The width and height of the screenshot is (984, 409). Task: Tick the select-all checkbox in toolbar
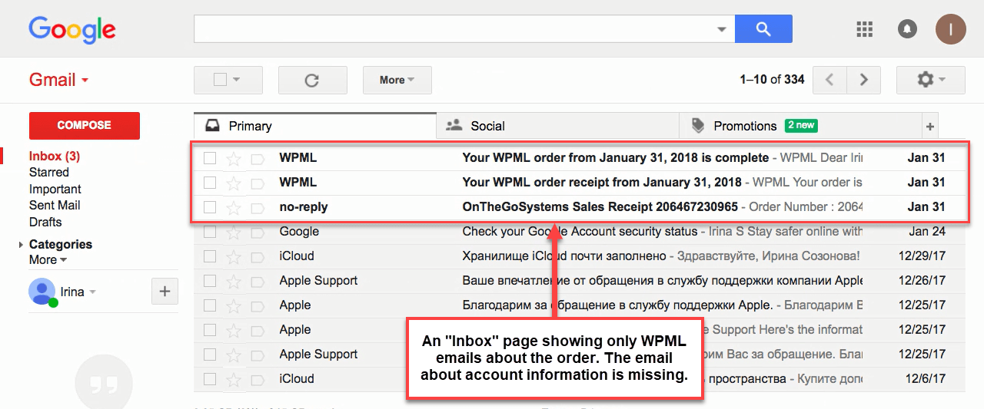(220, 80)
